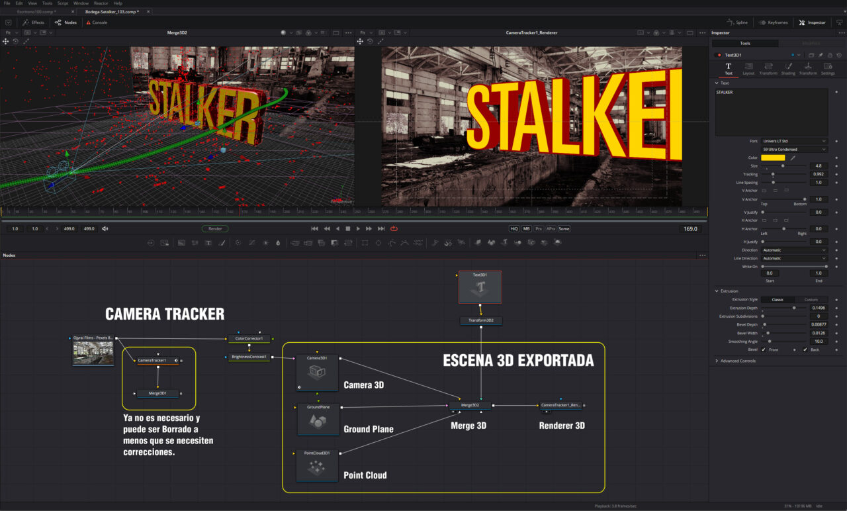
Task: Add a Renderer3D tool from toolbar
Action: [x=559, y=243]
